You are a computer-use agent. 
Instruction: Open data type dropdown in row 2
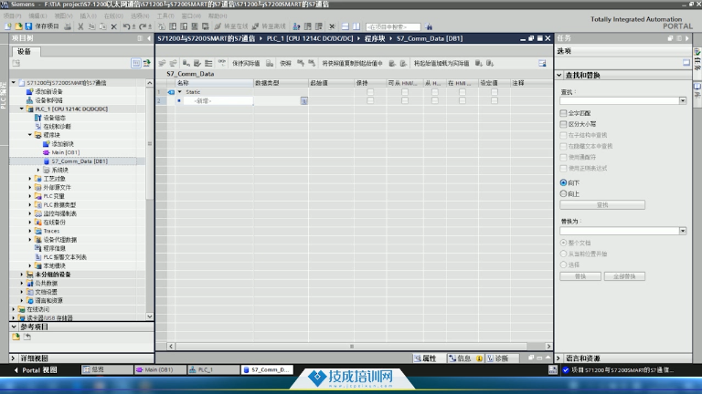point(304,101)
